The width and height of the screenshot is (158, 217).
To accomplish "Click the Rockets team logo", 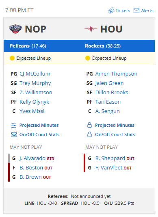I will point(91,29).
